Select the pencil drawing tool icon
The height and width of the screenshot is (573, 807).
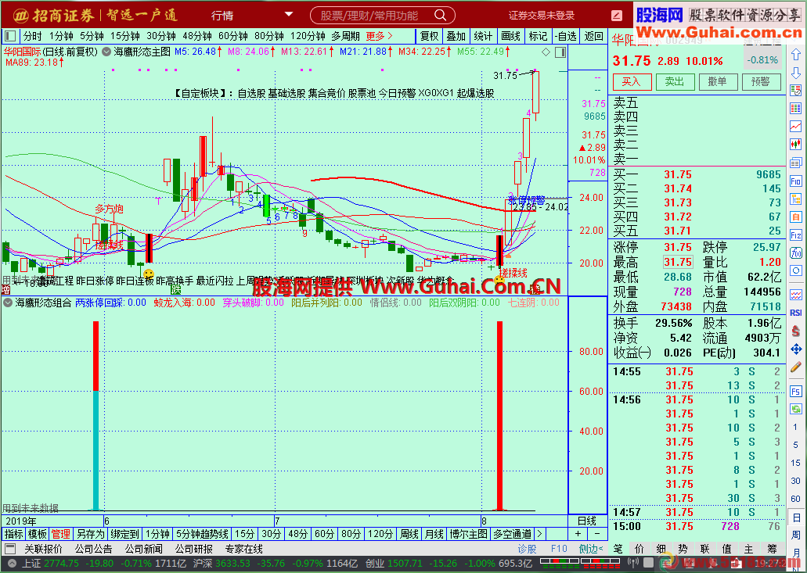796,367
